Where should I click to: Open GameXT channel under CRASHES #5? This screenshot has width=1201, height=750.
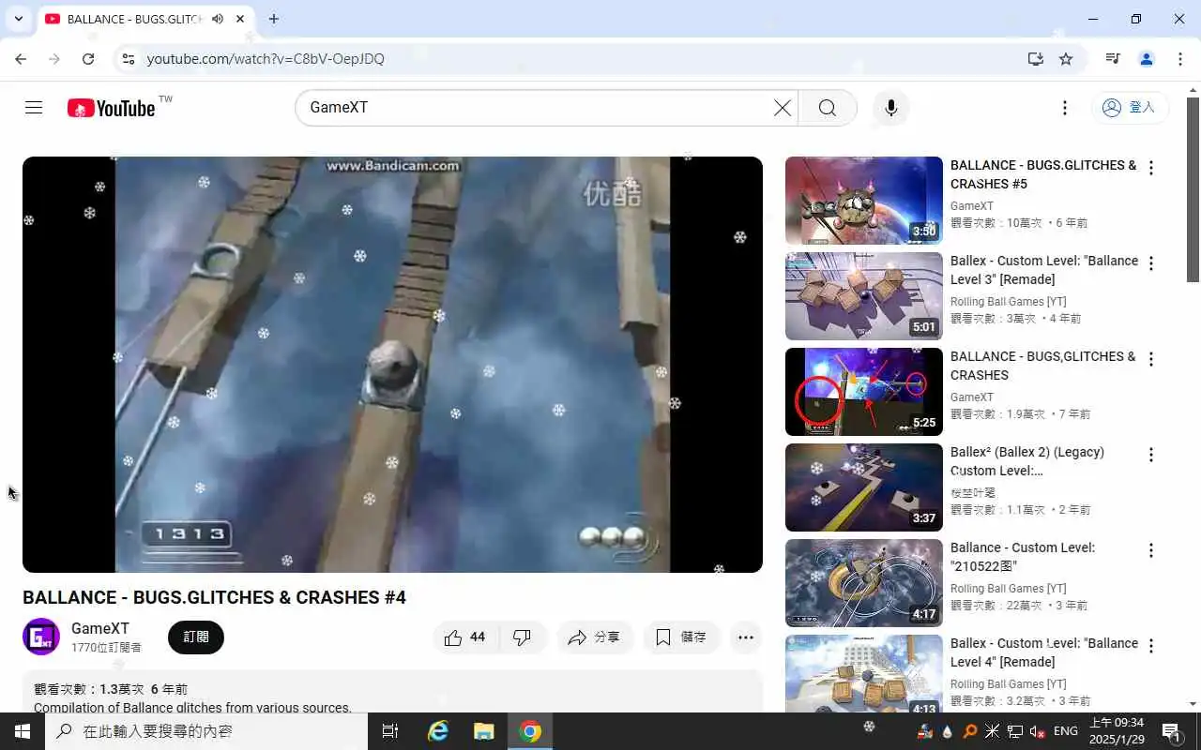coord(972,206)
